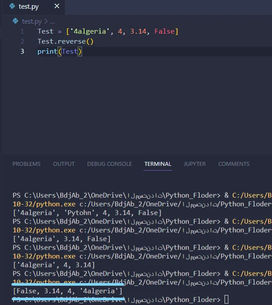Click line number 2 in the gutter

(22, 41)
